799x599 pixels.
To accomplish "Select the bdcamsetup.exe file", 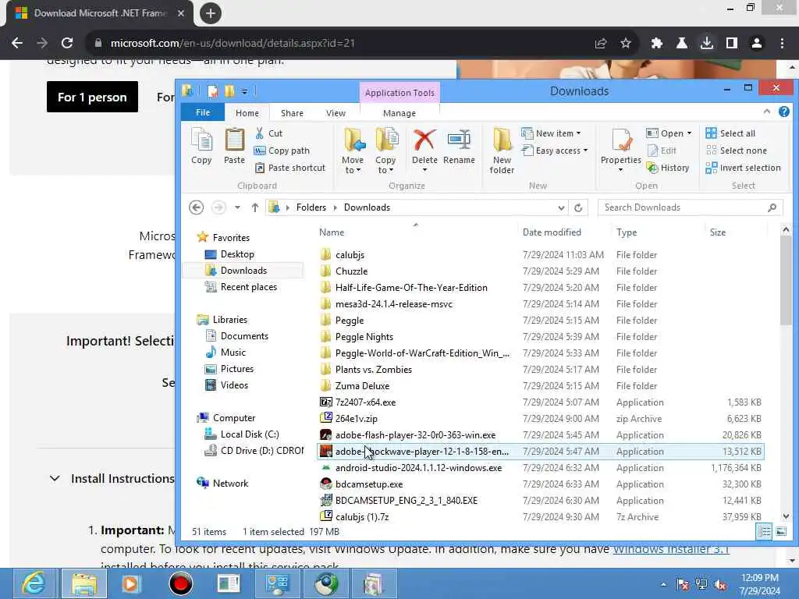I will pyautogui.click(x=369, y=484).
